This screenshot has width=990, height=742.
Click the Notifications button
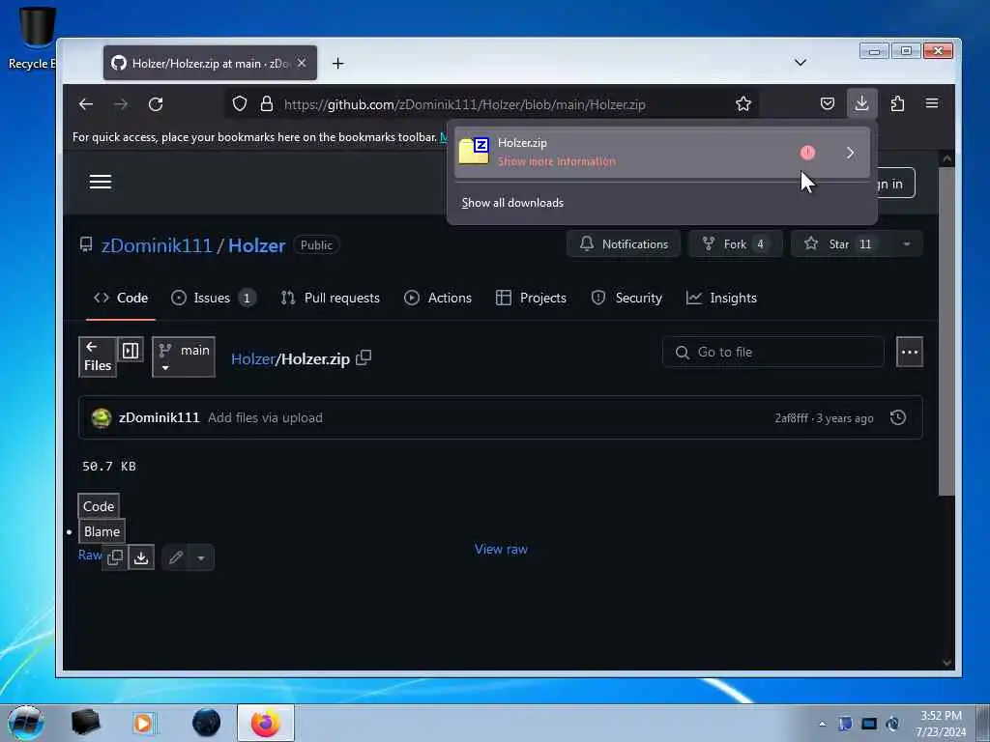tap(624, 244)
